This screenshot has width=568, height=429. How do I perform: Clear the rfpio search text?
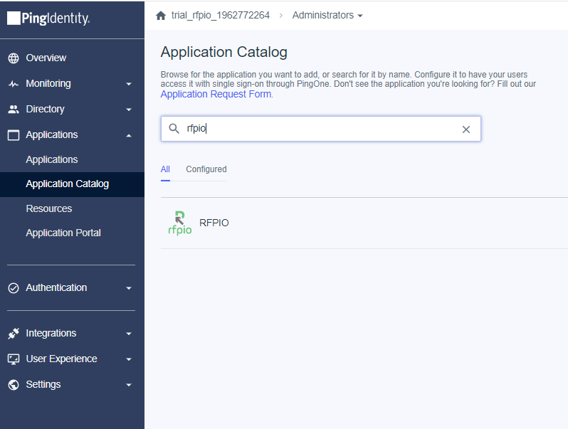click(x=466, y=129)
